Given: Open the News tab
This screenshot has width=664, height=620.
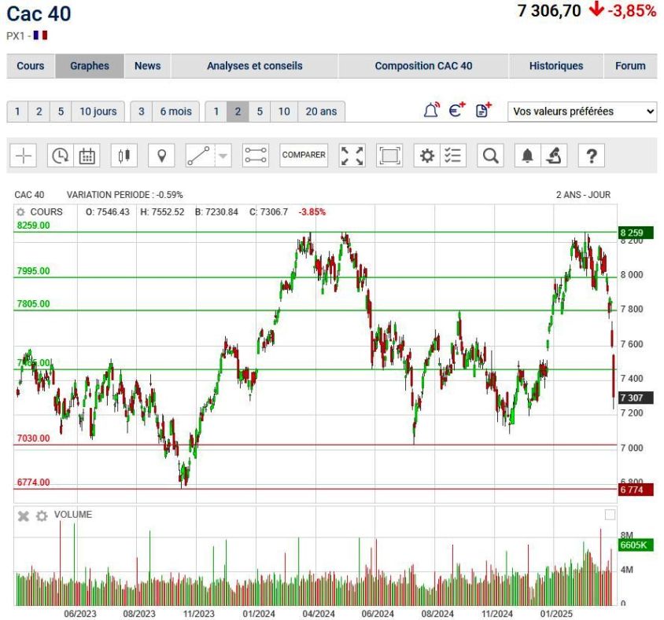Looking at the screenshot, I should click(x=147, y=66).
